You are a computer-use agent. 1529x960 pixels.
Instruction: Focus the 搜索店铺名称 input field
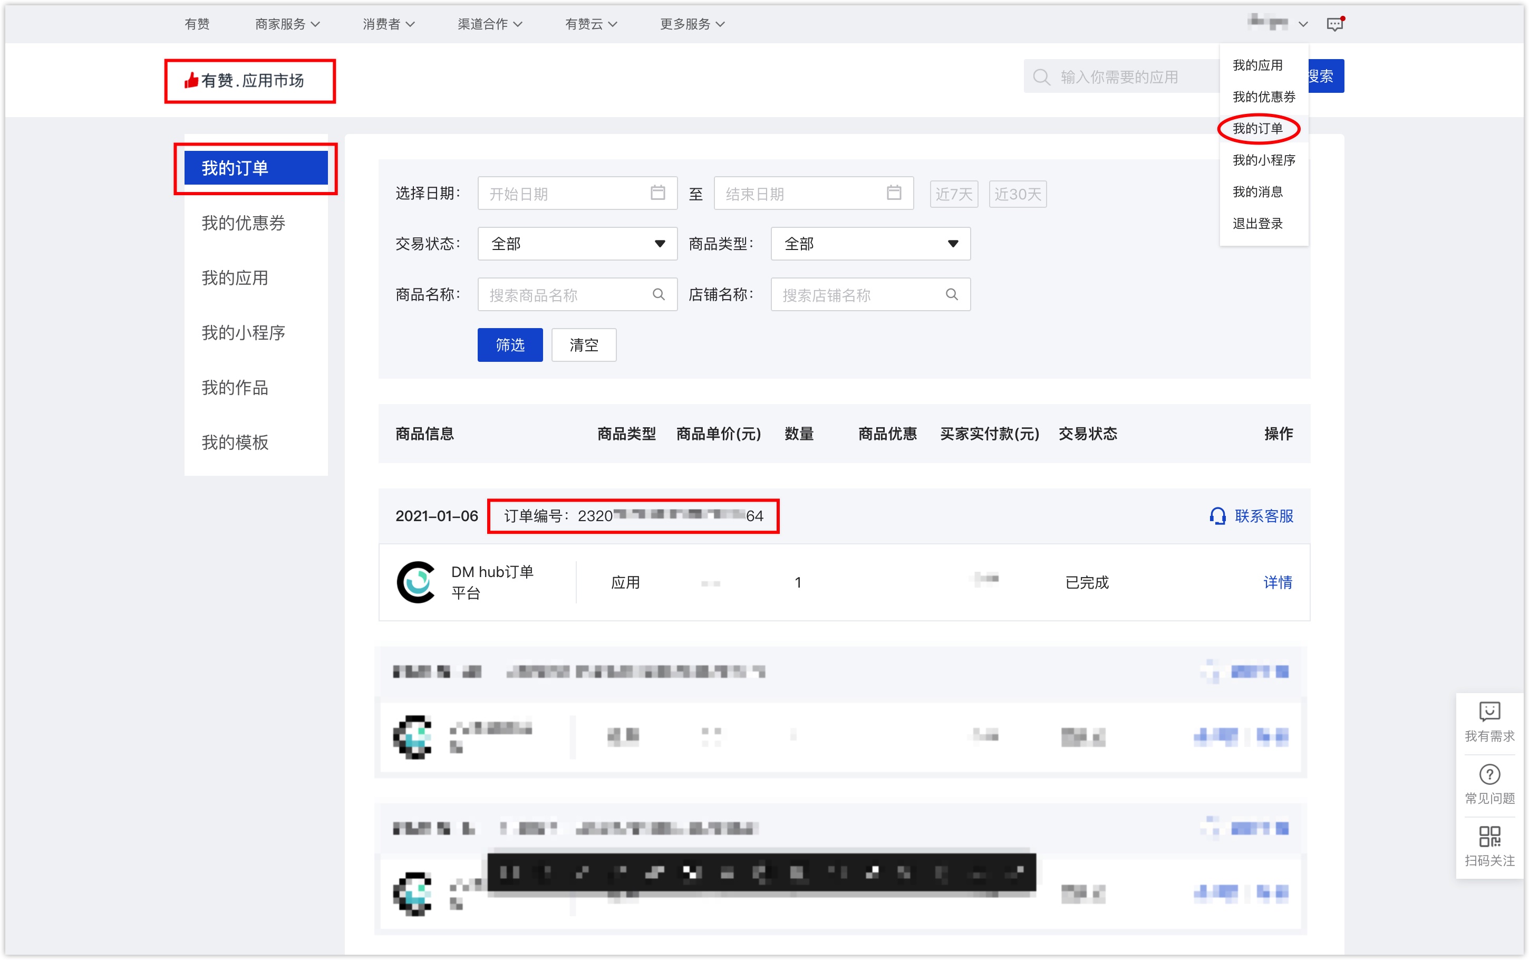[x=870, y=294]
